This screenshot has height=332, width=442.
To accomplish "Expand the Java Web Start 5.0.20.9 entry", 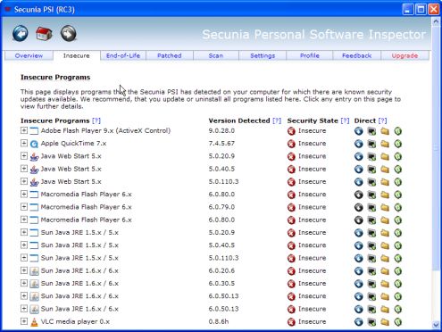I will pyautogui.click(x=24, y=156).
